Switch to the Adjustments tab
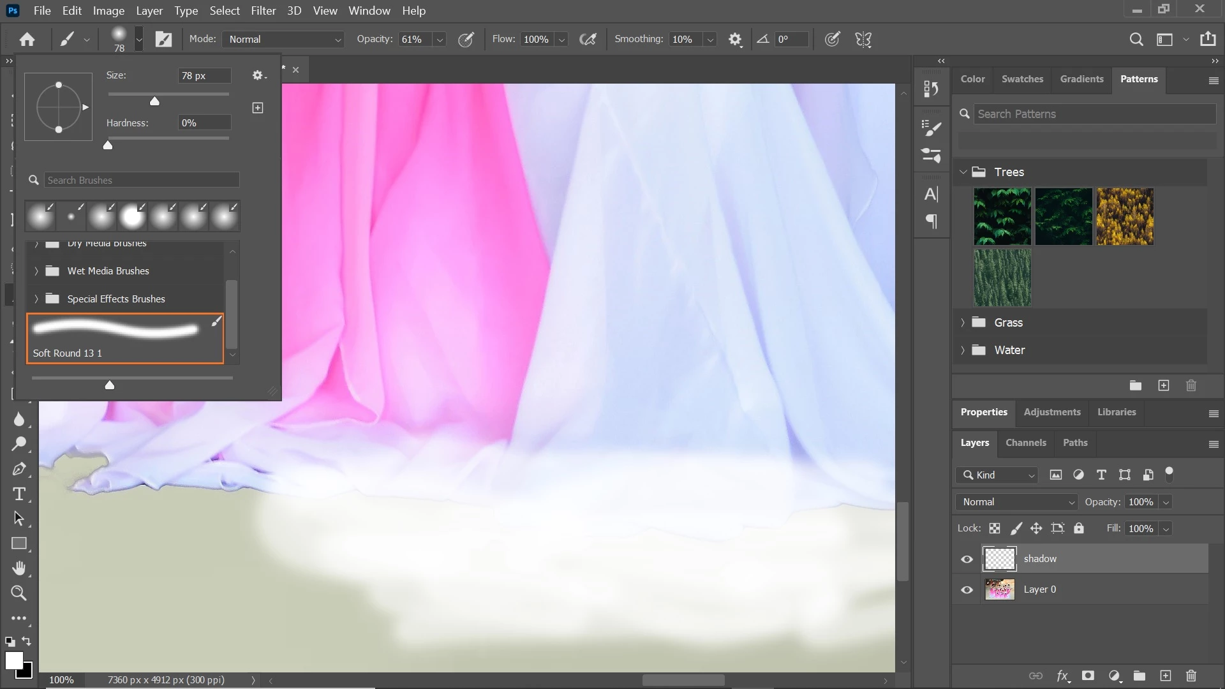1225x689 pixels. coord(1051,412)
